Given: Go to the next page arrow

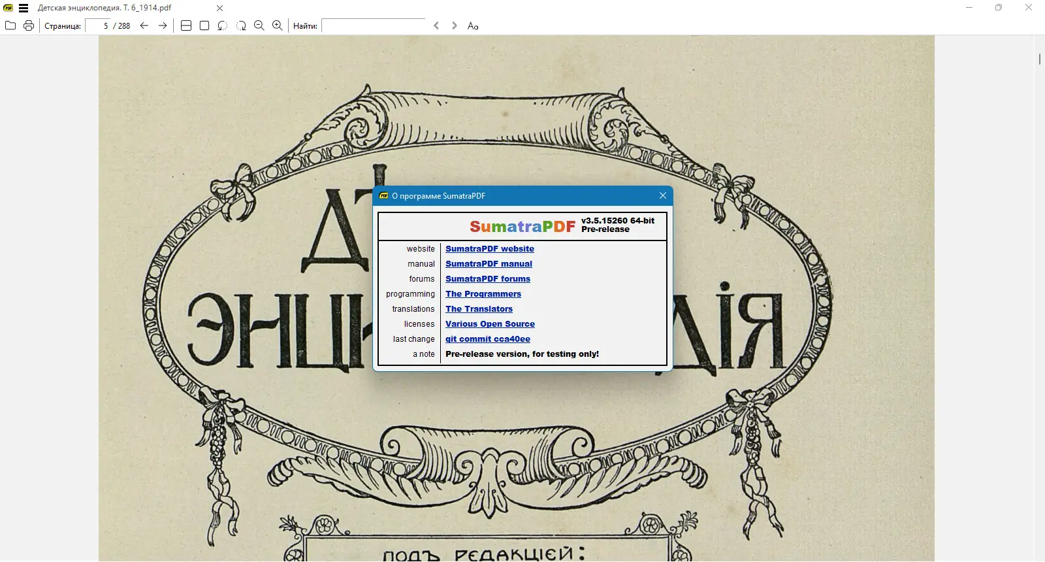Looking at the screenshot, I should coord(163,25).
